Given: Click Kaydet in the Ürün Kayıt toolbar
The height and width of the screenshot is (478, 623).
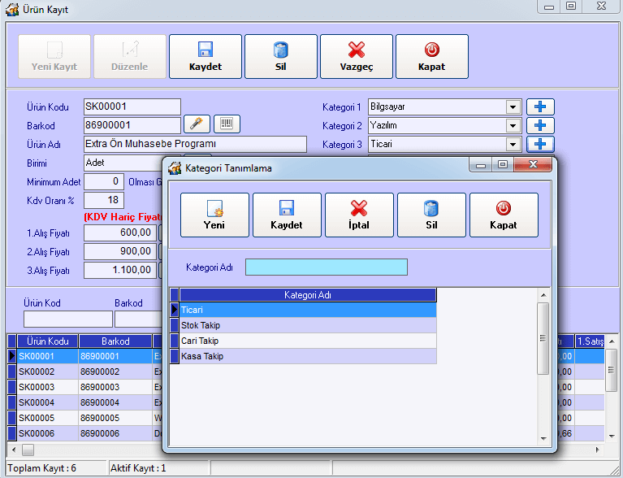Looking at the screenshot, I should tap(205, 56).
